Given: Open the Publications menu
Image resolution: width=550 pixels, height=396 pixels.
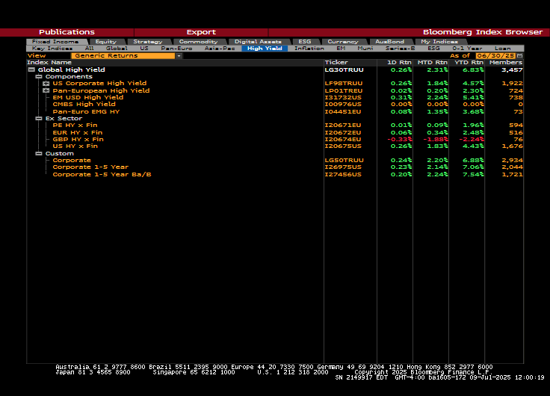Looking at the screenshot, I should 67,32.
